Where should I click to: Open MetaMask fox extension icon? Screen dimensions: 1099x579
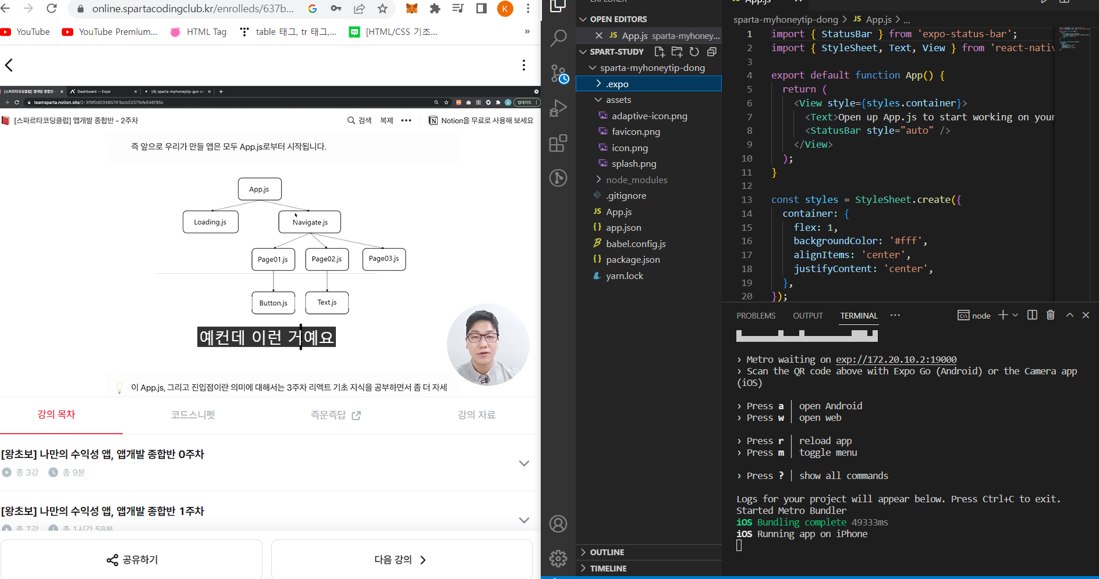coord(412,8)
